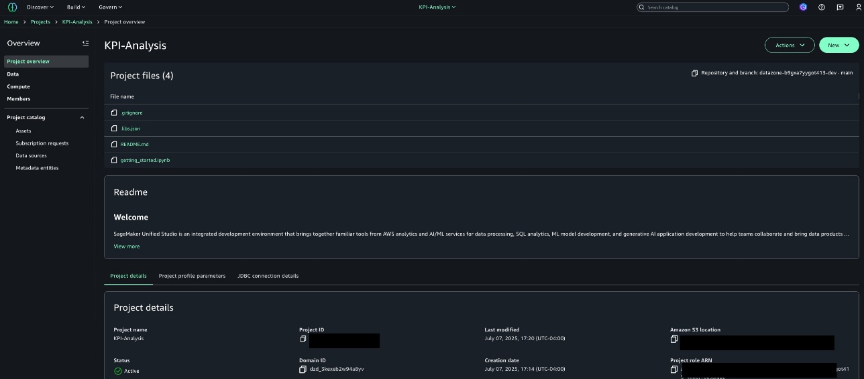Open the KPI-Analysis project switcher
The height and width of the screenshot is (379, 864).
pyautogui.click(x=437, y=7)
